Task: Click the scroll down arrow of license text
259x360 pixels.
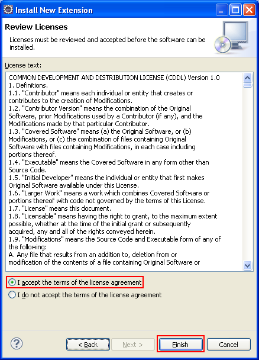Action: point(247,266)
